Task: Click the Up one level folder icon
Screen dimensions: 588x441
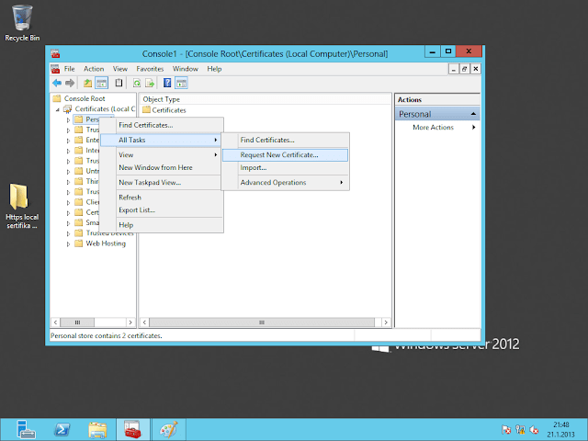Action: pyautogui.click(x=86, y=83)
